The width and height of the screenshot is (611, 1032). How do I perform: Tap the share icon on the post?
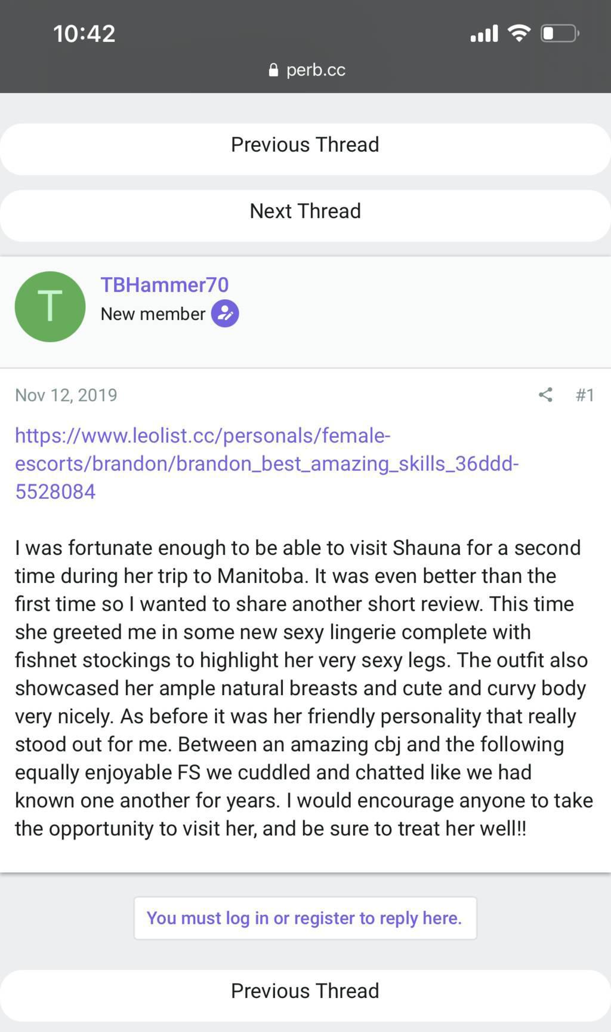[545, 395]
